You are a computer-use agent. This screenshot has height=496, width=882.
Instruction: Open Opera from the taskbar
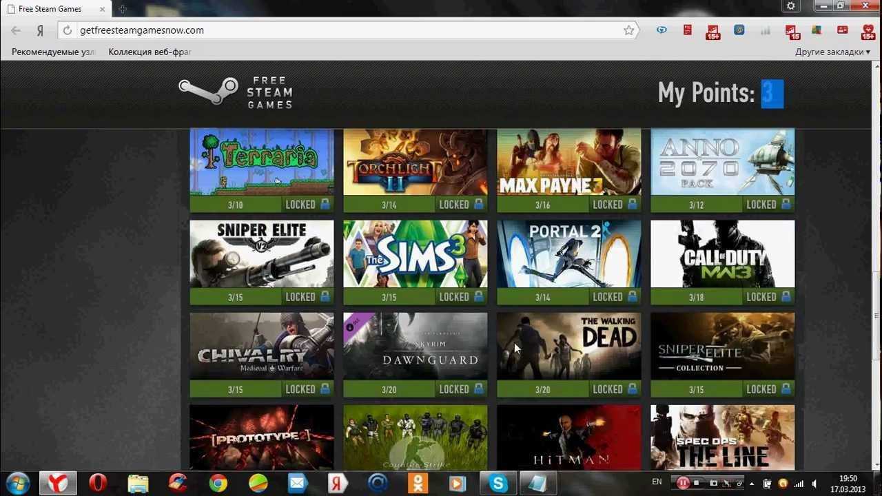[98, 483]
